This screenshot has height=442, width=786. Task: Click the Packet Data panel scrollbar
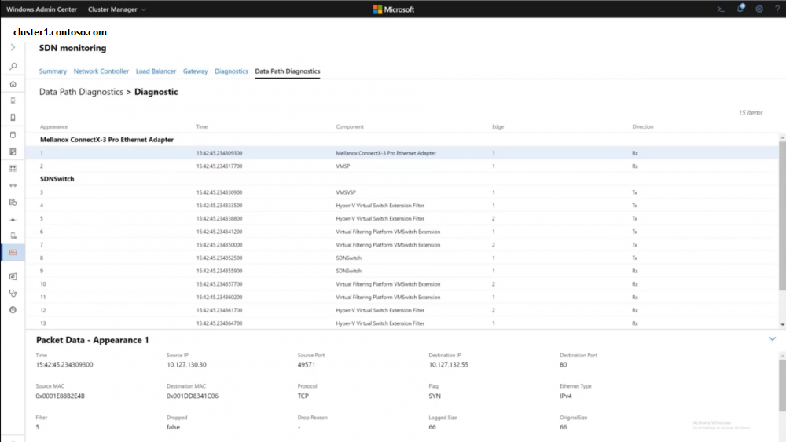pyautogui.click(x=782, y=385)
